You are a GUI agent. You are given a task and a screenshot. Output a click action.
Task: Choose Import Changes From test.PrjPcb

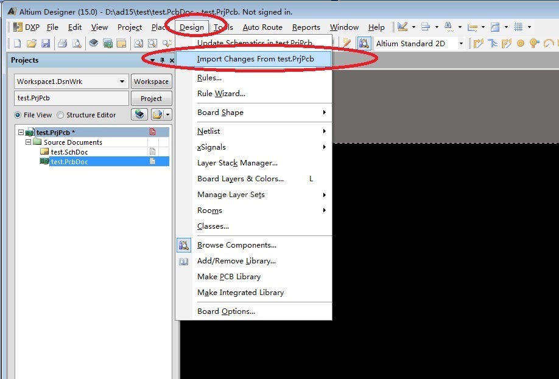[x=254, y=59]
